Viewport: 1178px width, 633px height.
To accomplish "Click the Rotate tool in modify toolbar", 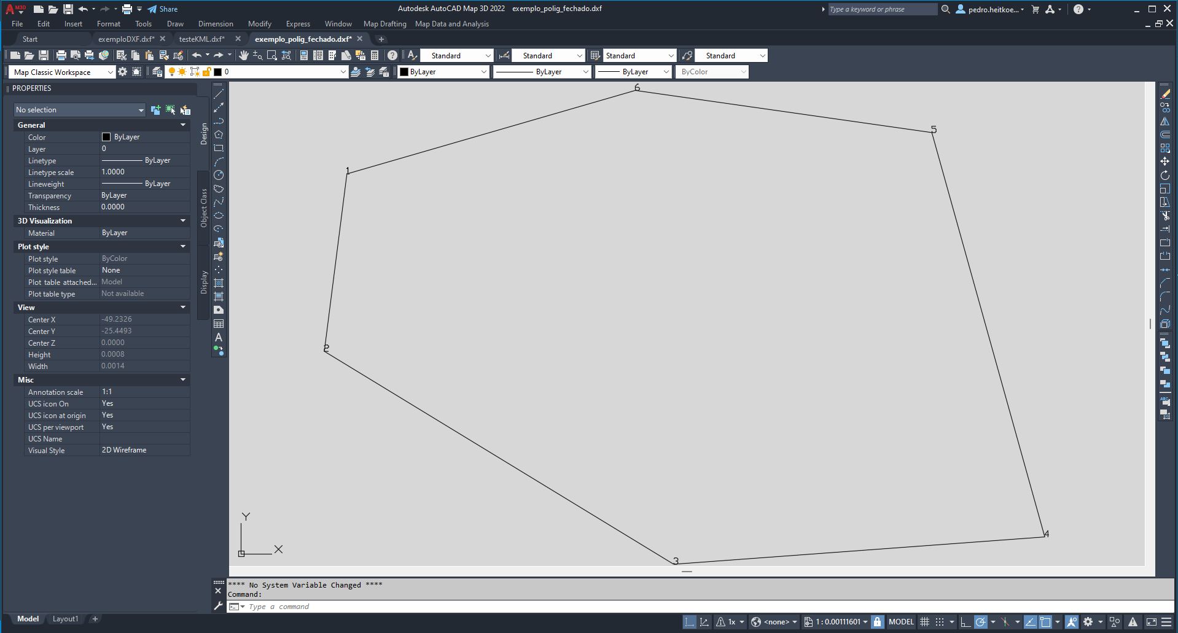I will pos(1165,175).
